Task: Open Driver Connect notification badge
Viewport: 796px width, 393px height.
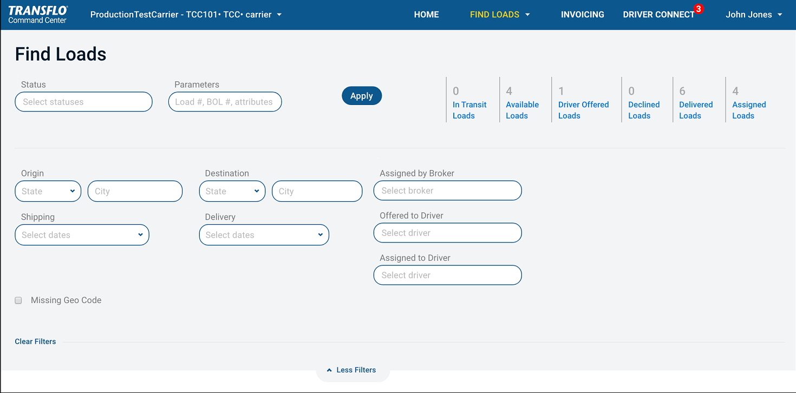Action: 699,9
